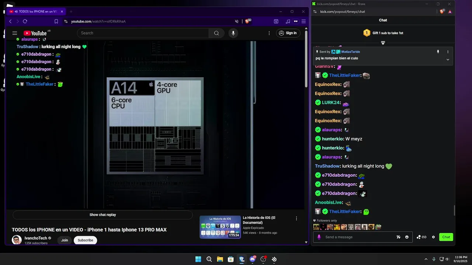This screenshot has height=265, width=472.
Task: Select the TODOS los IPHONE video tab
Action: [x=36, y=11]
